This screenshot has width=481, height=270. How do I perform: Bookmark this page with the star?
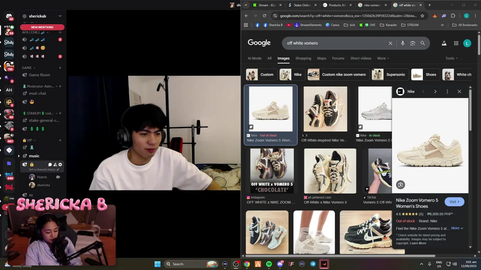pos(422,16)
